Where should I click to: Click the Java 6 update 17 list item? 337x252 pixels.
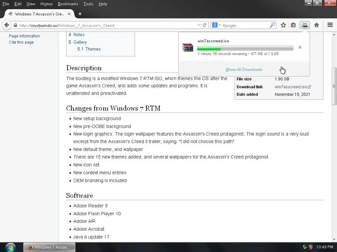(91, 237)
